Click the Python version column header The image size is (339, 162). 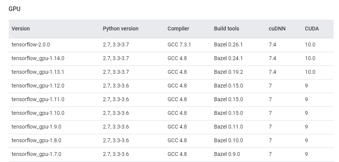(x=121, y=29)
